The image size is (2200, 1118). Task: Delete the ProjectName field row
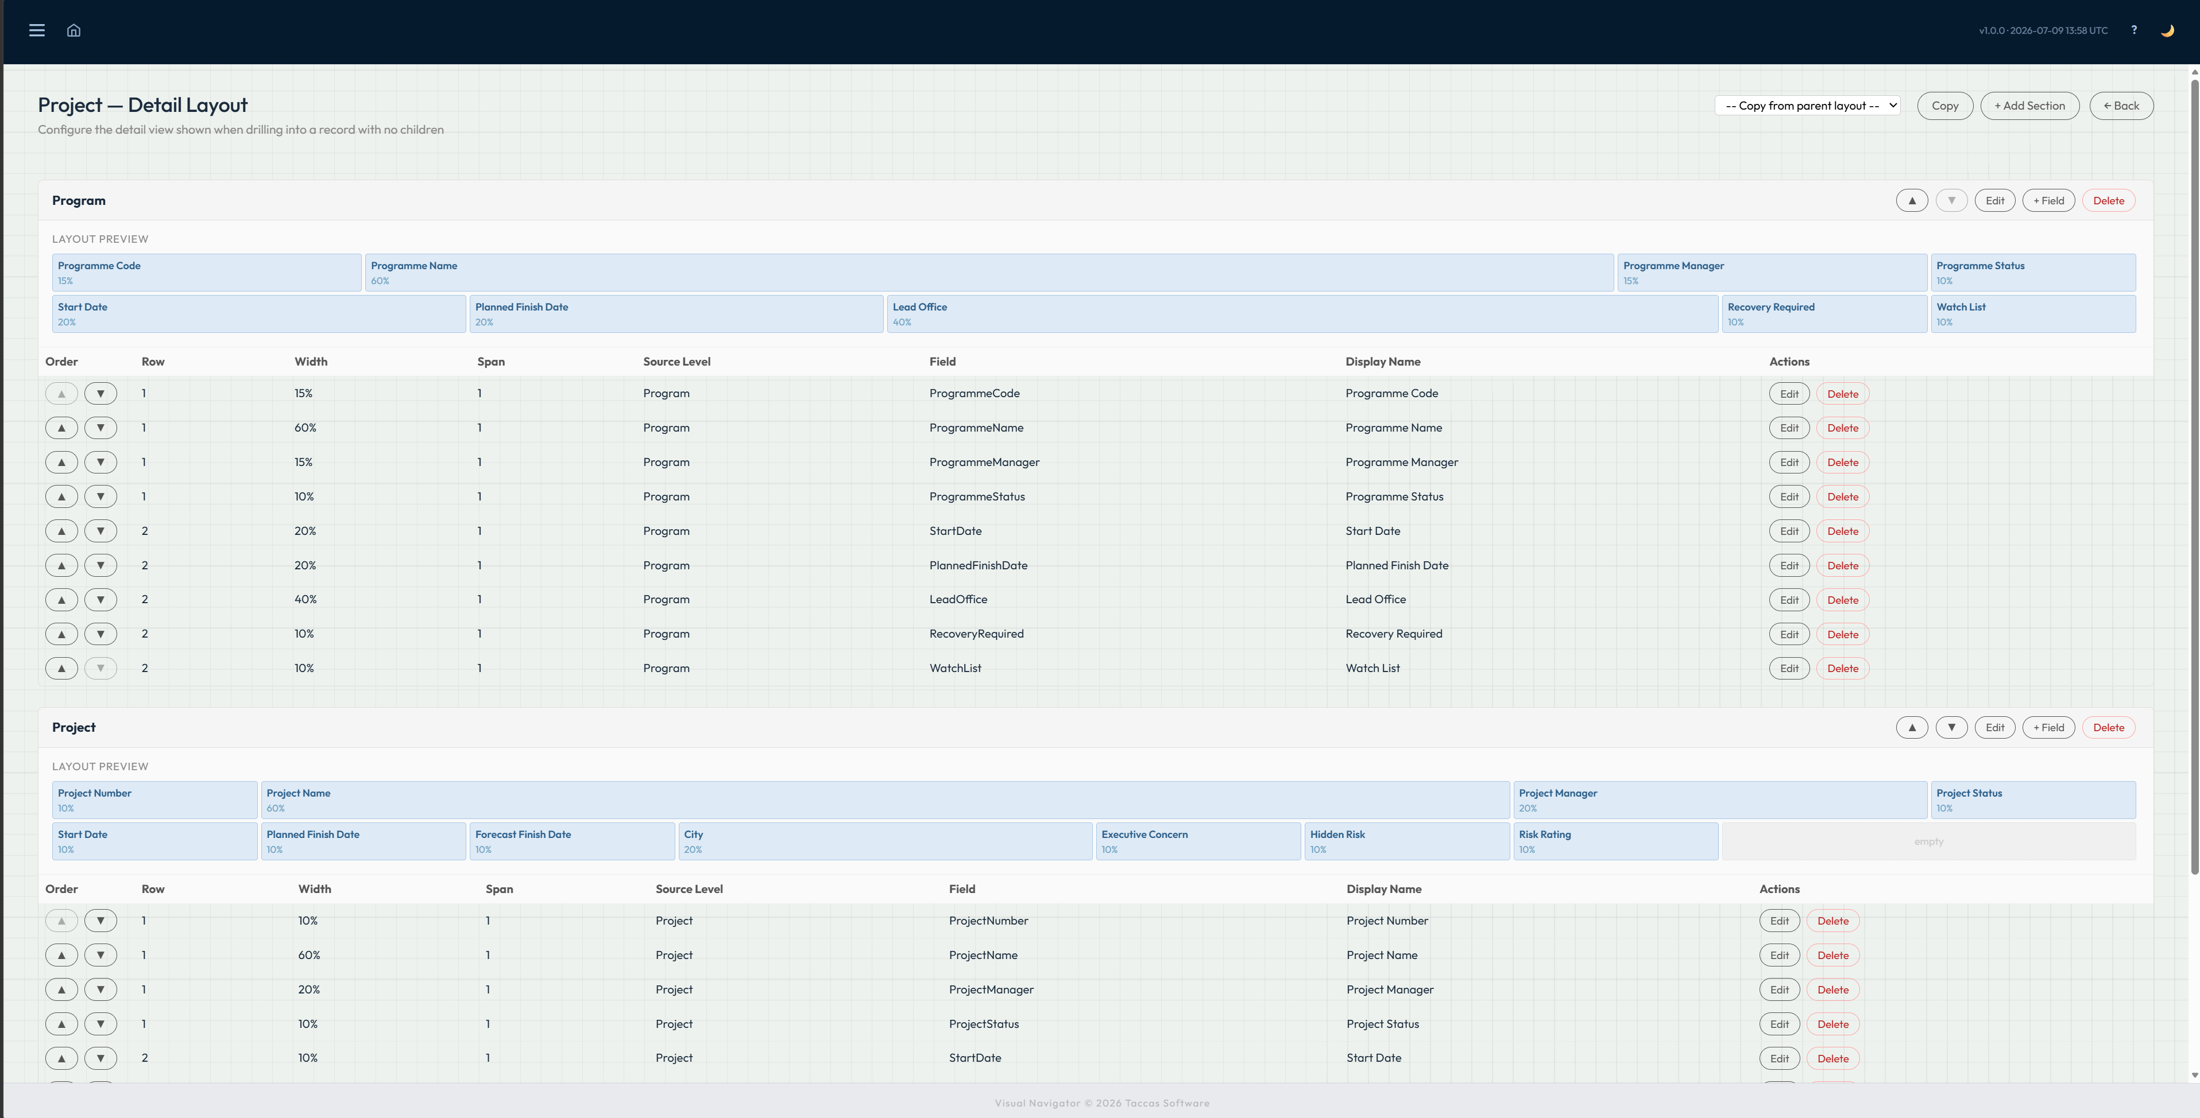(x=1833, y=955)
